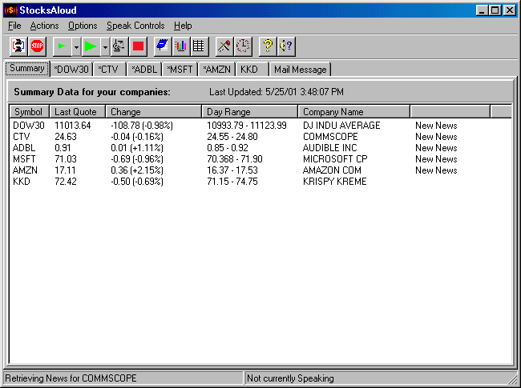The image size is (521, 388).
Task: Click the StocksAloud title bar icon
Action: (11, 10)
